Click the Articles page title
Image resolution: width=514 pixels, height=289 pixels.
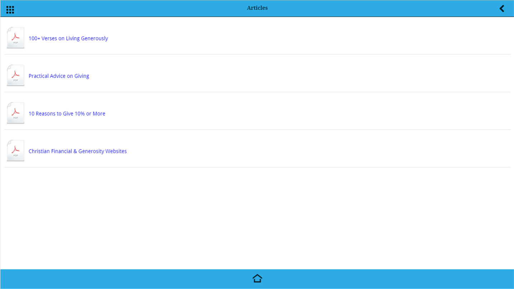(257, 8)
